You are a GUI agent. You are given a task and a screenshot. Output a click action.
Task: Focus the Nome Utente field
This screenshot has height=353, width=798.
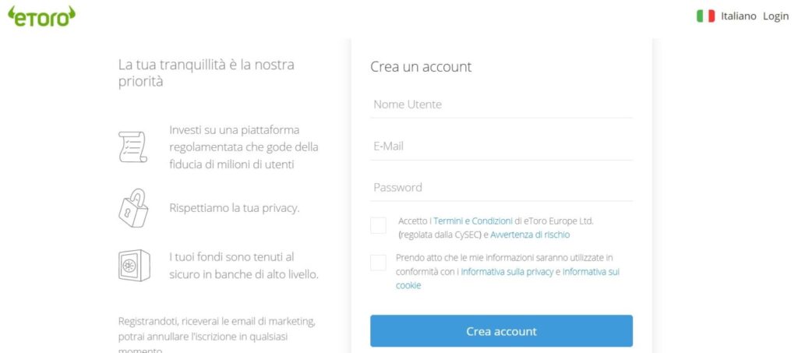[x=501, y=104]
